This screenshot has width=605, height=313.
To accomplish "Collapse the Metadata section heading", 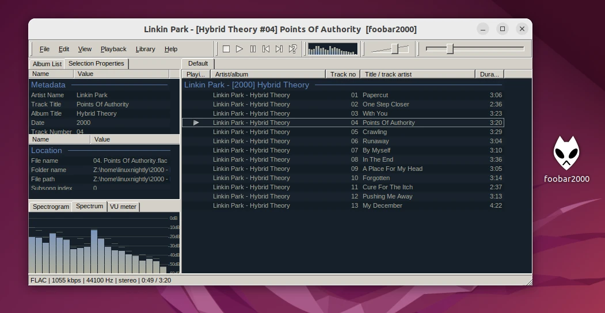I will point(48,85).
